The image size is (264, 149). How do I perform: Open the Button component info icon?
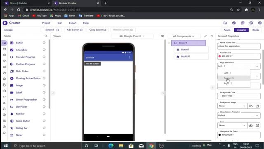[x=44, y=43]
